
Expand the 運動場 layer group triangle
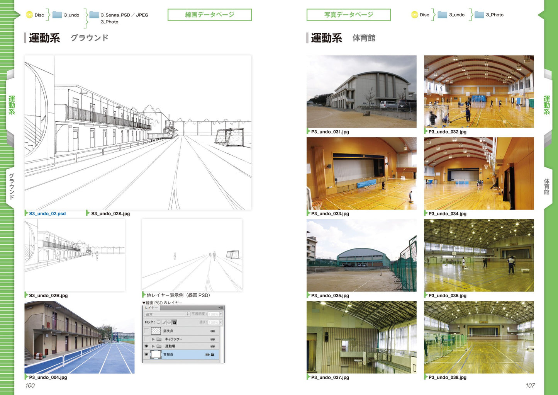pyautogui.click(x=153, y=346)
